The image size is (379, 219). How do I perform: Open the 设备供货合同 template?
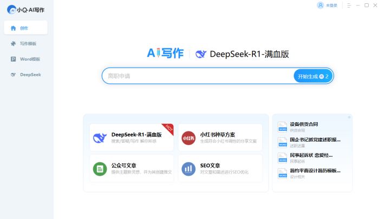313,127
